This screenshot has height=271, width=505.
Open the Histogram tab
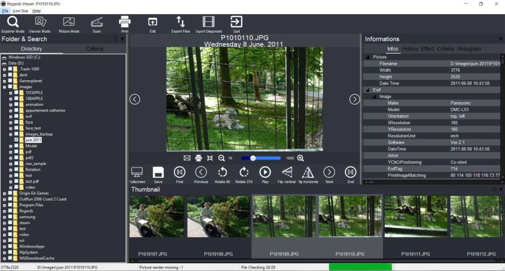469,49
